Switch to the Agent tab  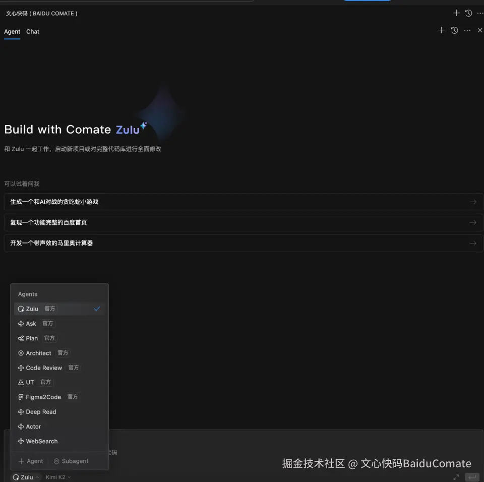[x=12, y=32]
